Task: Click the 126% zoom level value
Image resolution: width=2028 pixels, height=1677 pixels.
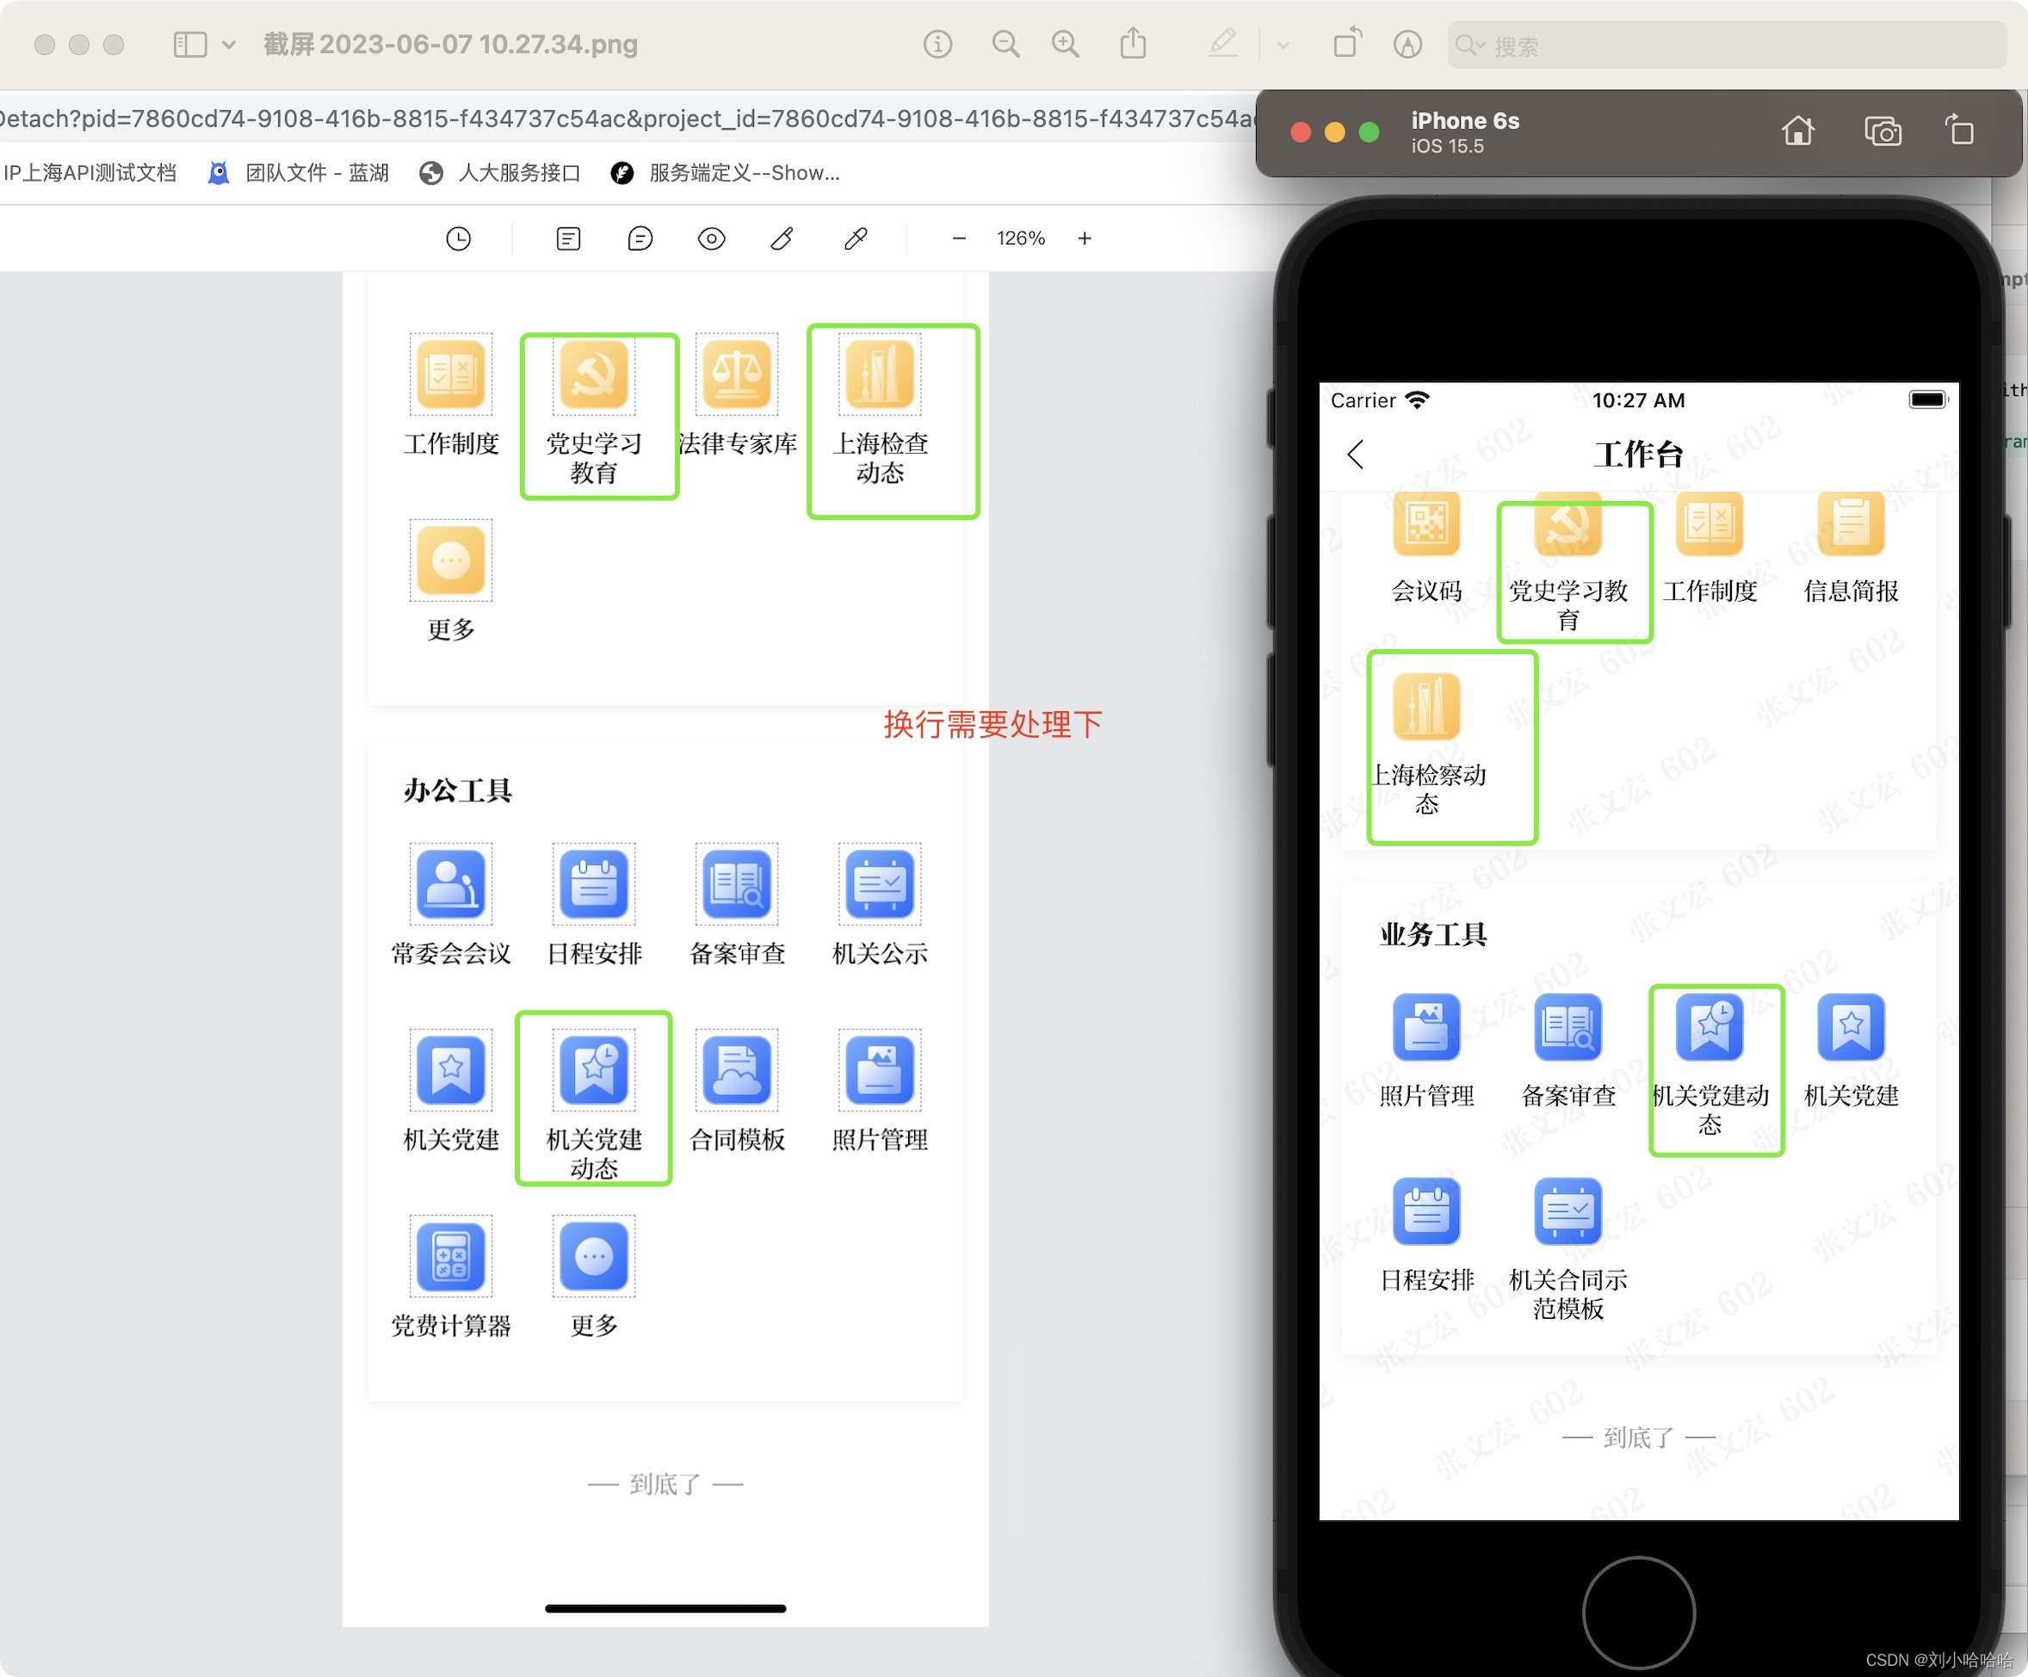Action: 1021,238
